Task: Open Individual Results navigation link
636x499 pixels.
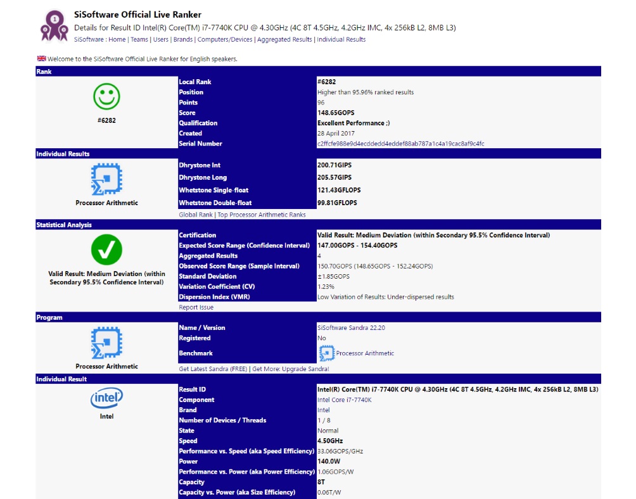Action: tap(341, 39)
